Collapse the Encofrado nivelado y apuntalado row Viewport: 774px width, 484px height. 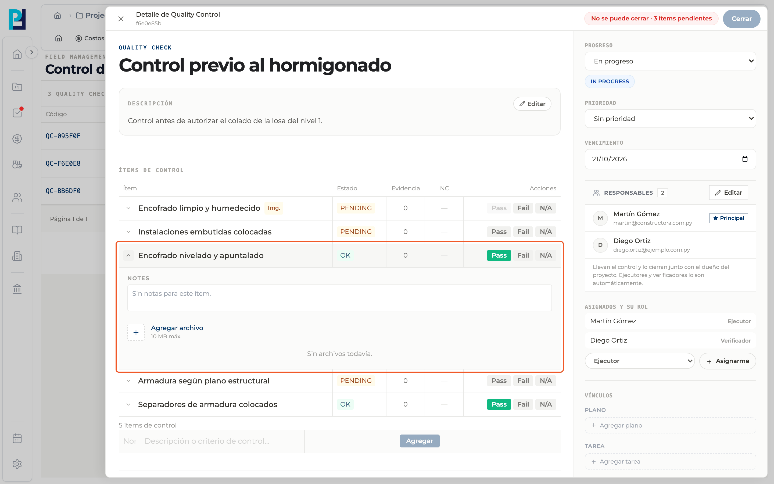tap(128, 255)
